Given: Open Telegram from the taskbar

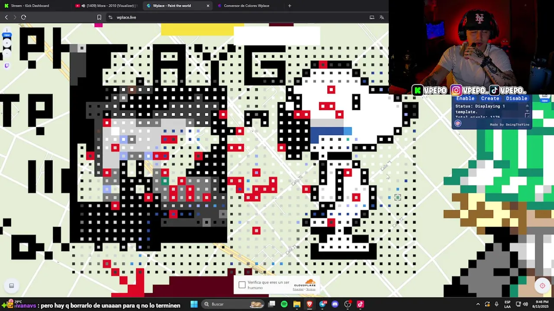Looking at the screenshot, I should coord(322,304).
